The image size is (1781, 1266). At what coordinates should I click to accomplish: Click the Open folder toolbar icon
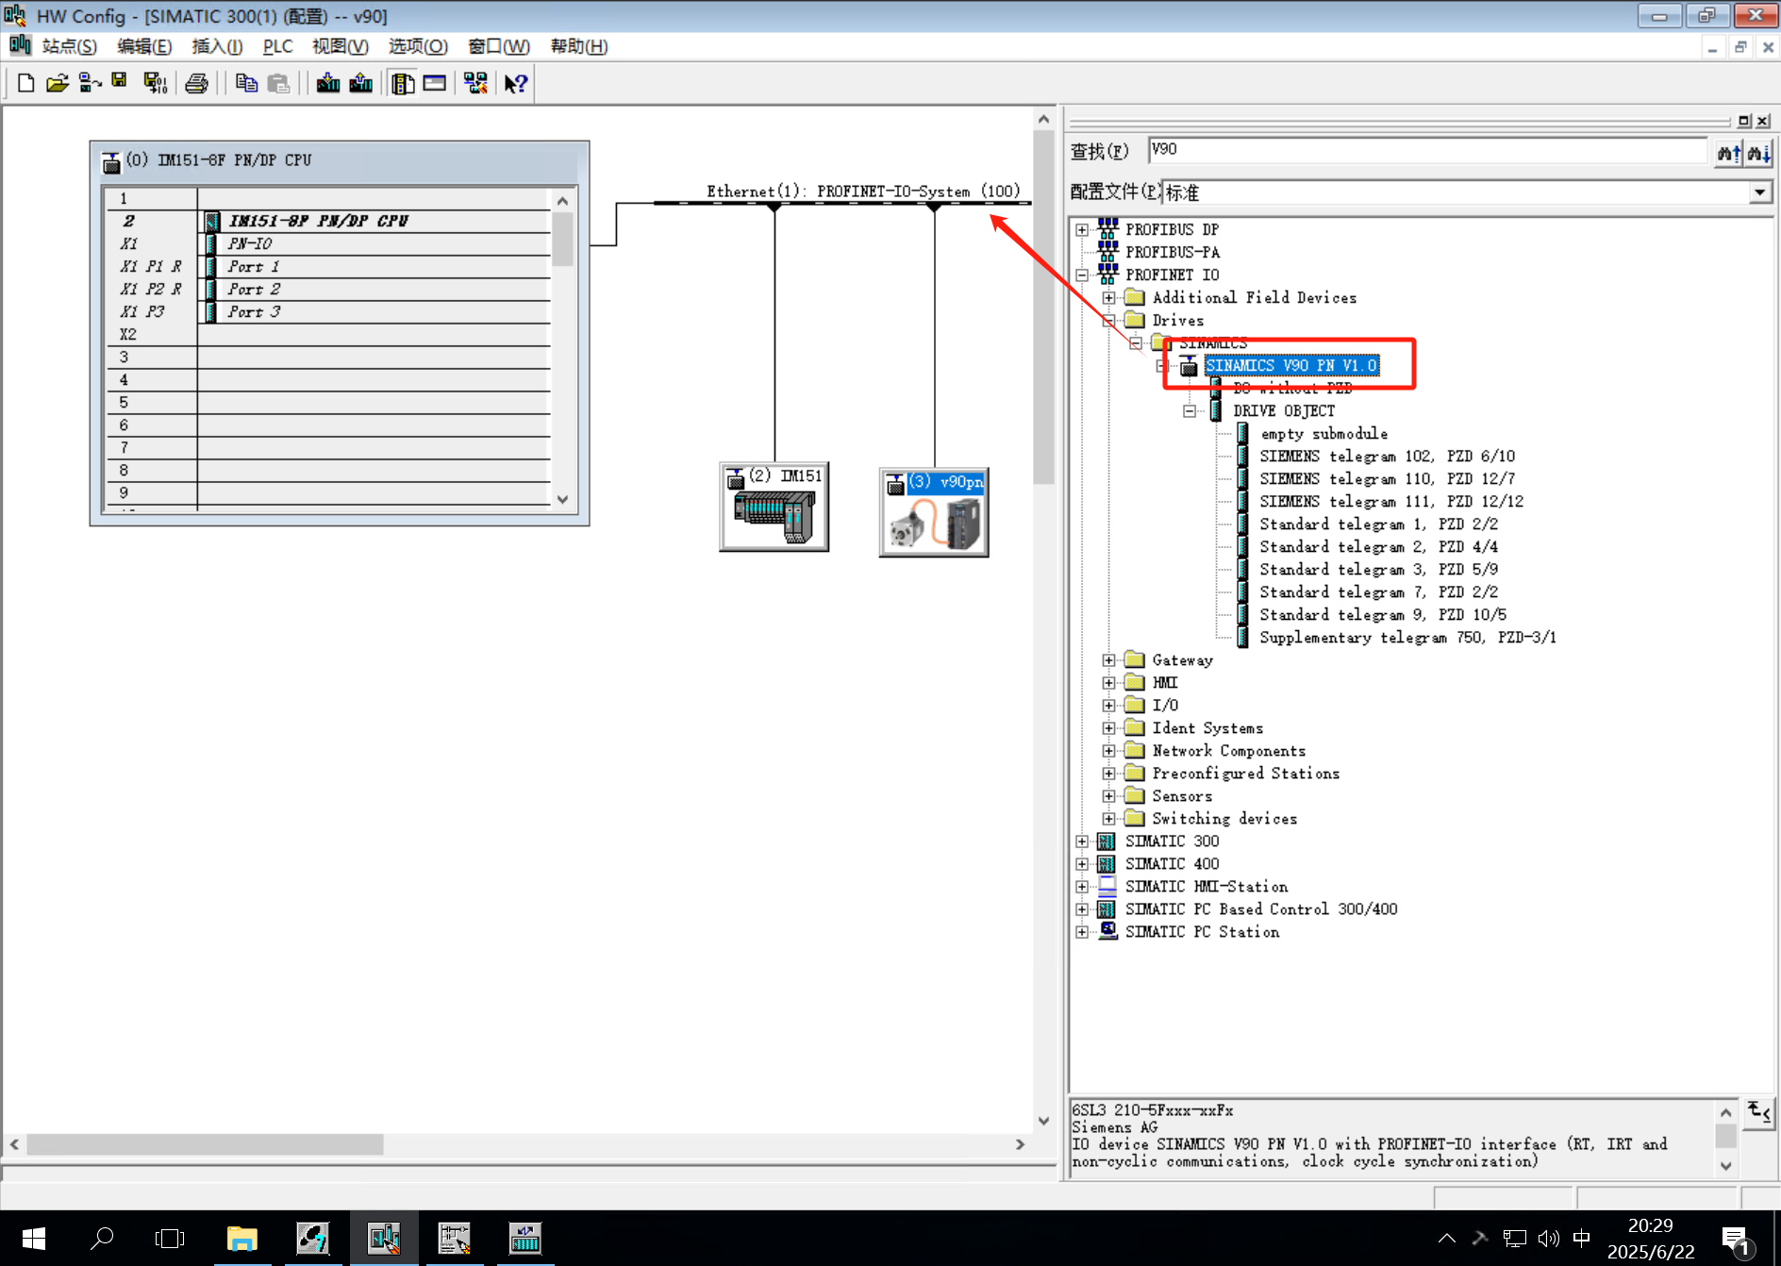(x=58, y=83)
